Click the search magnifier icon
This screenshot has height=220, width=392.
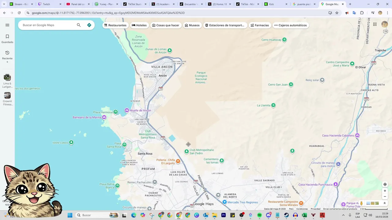click(x=79, y=25)
